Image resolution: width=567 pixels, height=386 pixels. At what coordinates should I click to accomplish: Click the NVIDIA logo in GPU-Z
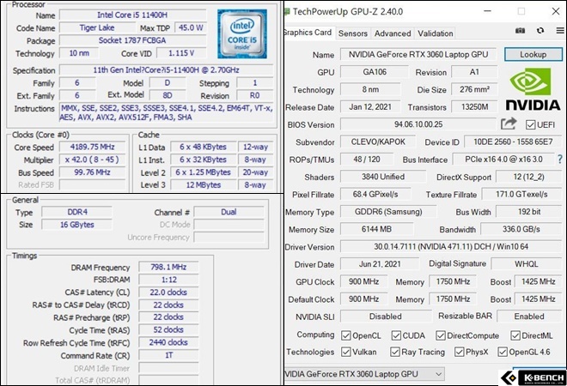[533, 89]
